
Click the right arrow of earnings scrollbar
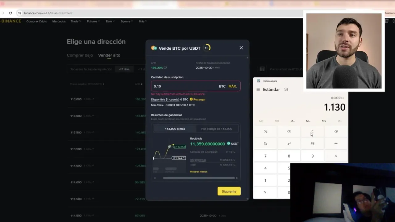(237, 178)
